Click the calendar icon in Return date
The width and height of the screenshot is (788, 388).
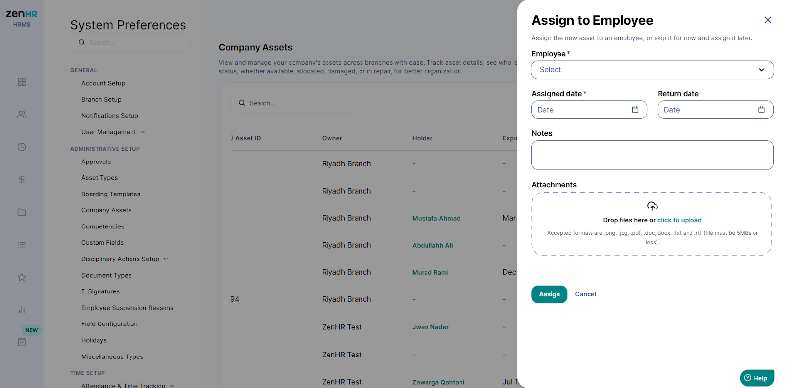pyautogui.click(x=761, y=110)
